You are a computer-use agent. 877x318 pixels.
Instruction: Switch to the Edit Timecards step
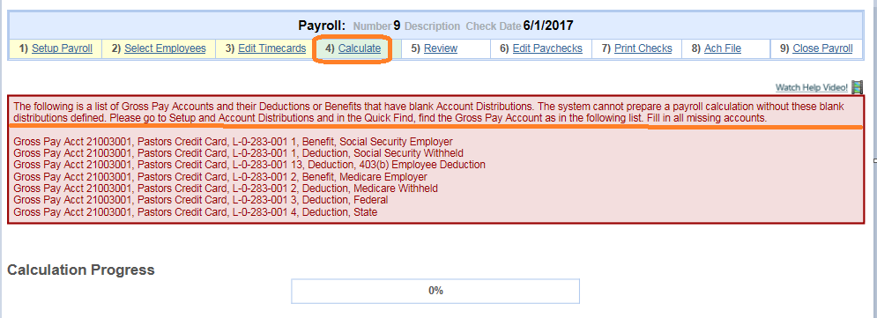coord(271,48)
